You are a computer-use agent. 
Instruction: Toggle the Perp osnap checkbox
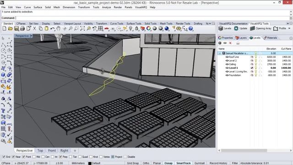point(60,157)
